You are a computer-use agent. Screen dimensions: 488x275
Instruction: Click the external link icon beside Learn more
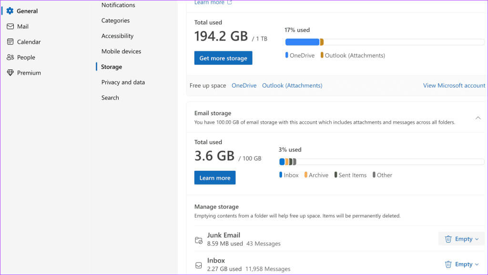[230, 2]
